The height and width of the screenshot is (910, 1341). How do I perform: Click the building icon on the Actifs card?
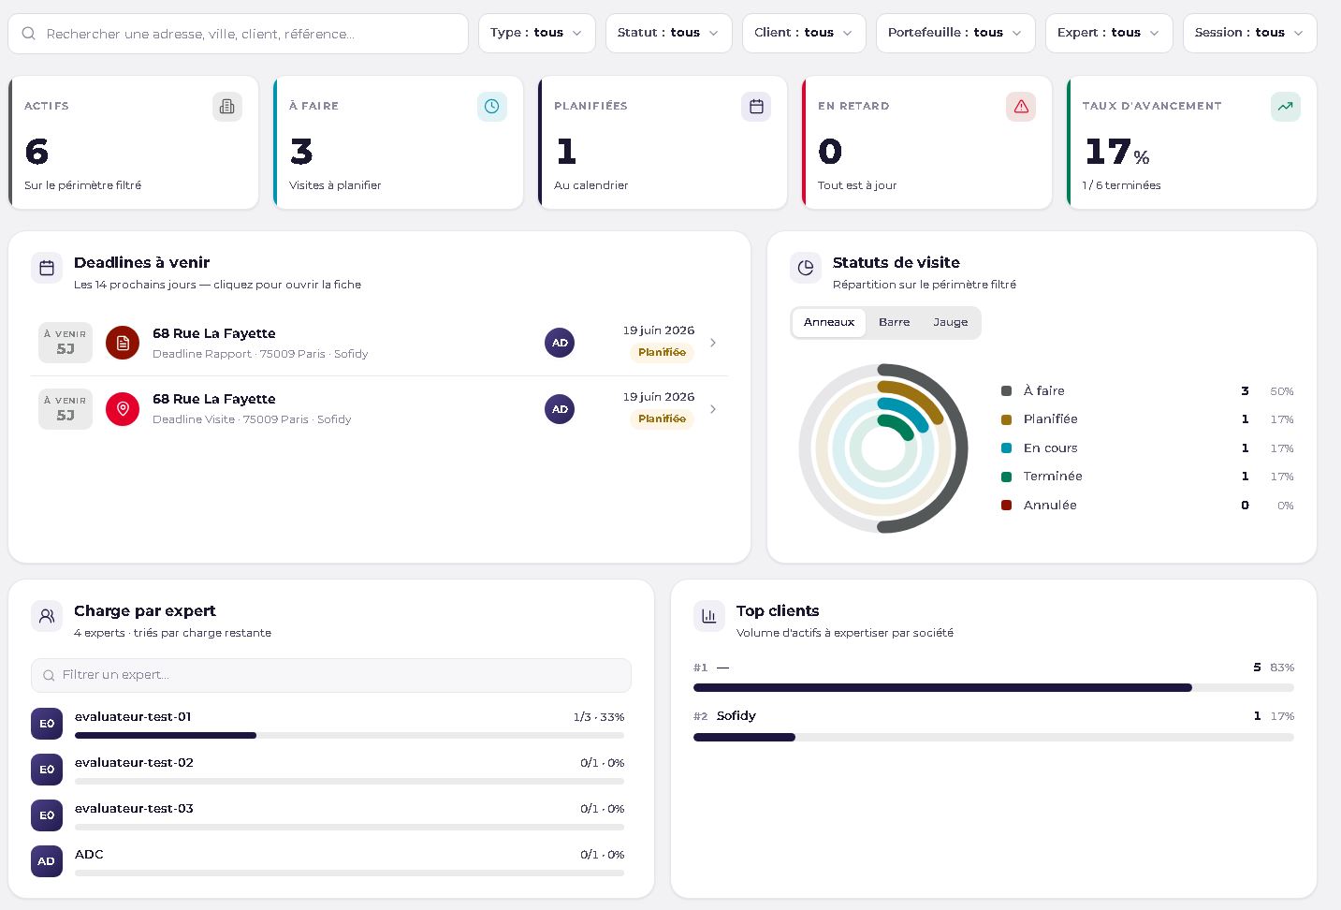coord(227,107)
